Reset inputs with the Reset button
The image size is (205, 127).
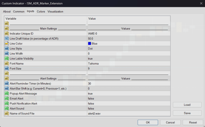point(193,122)
